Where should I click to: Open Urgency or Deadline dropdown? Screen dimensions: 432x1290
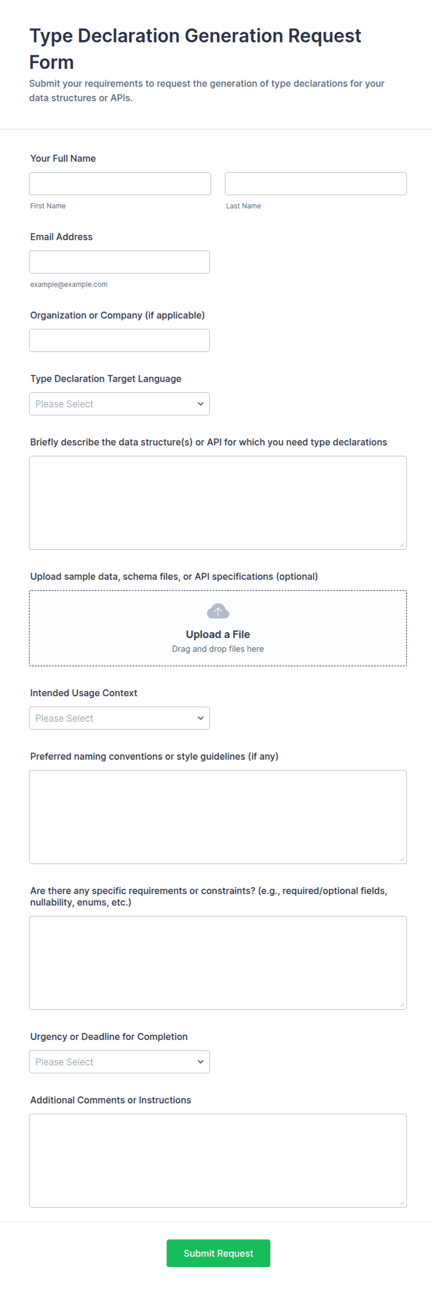119,1062
